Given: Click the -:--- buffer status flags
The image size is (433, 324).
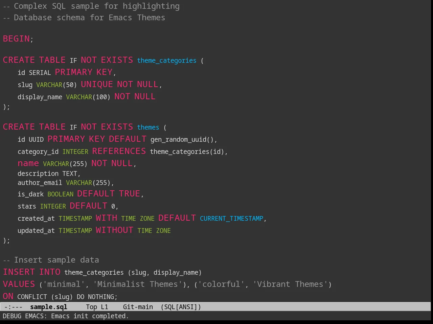Looking at the screenshot, I should click(14, 307).
